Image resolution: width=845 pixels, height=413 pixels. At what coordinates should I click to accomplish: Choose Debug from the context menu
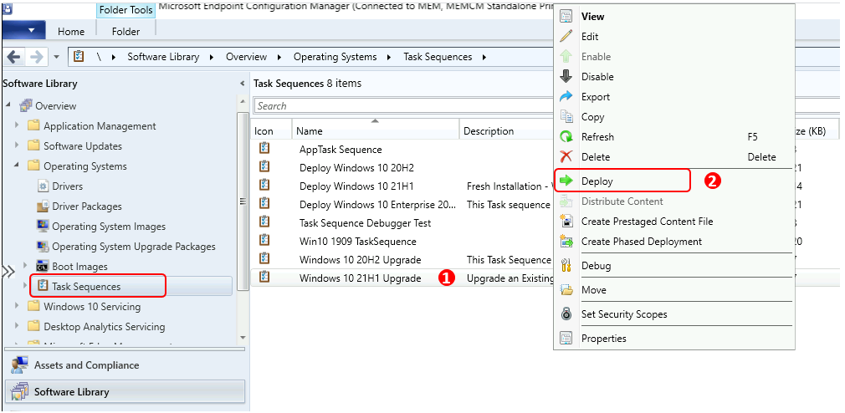pyautogui.click(x=673, y=266)
